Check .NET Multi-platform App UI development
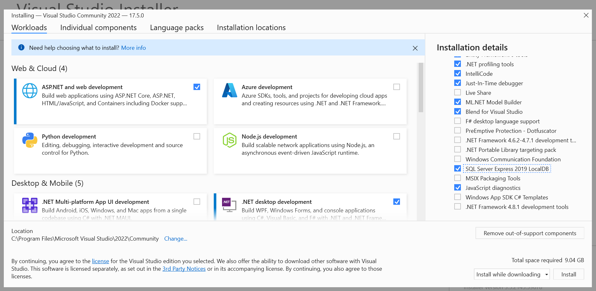This screenshot has width=596, height=291. pyautogui.click(x=197, y=202)
